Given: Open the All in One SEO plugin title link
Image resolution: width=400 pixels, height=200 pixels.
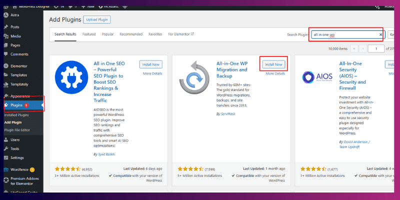Looking at the screenshot, I should (x=109, y=82).
